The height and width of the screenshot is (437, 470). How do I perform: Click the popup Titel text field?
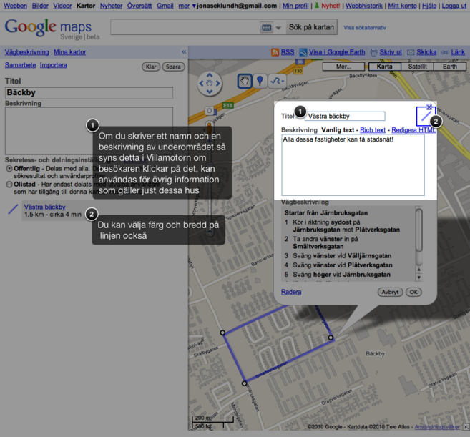pyautogui.click(x=345, y=116)
